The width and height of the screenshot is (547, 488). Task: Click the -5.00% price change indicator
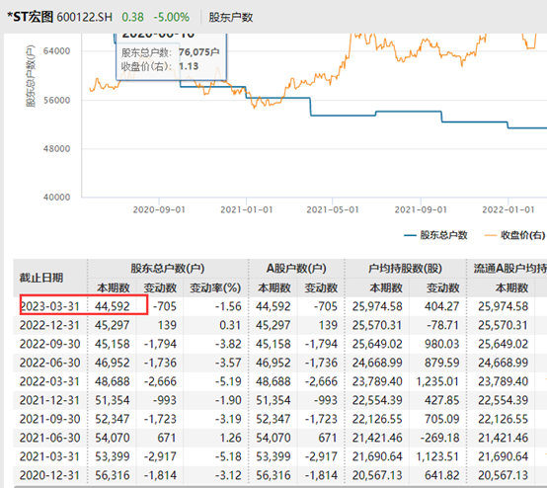tap(172, 17)
